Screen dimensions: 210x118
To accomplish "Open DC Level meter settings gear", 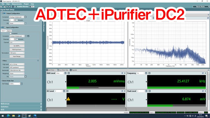I will (x=67, y=91).
